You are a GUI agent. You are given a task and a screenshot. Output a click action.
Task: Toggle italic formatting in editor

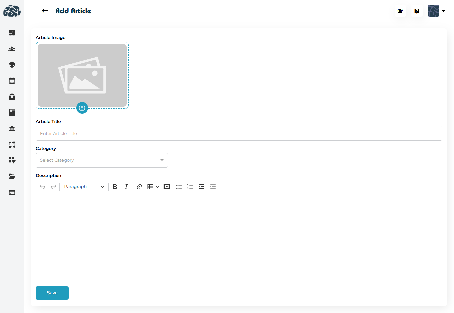point(126,187)
